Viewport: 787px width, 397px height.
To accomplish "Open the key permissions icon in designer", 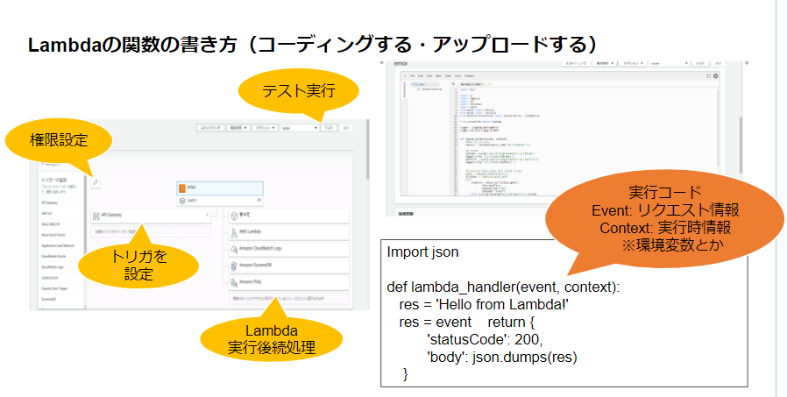I will tap(96, 182).
